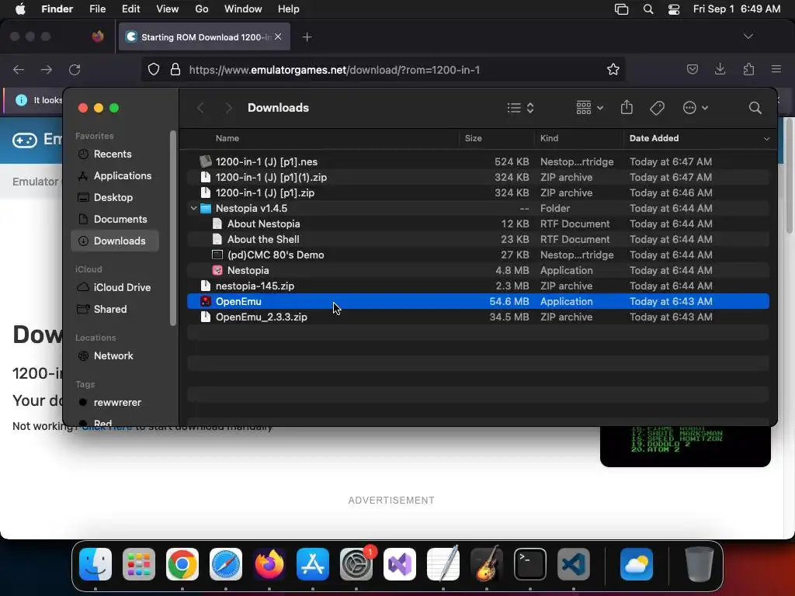Select the (pd)CMC 80's Demo file
This screenshot has width=795, height=596.
pyautogui.click(x=478, y=255)
